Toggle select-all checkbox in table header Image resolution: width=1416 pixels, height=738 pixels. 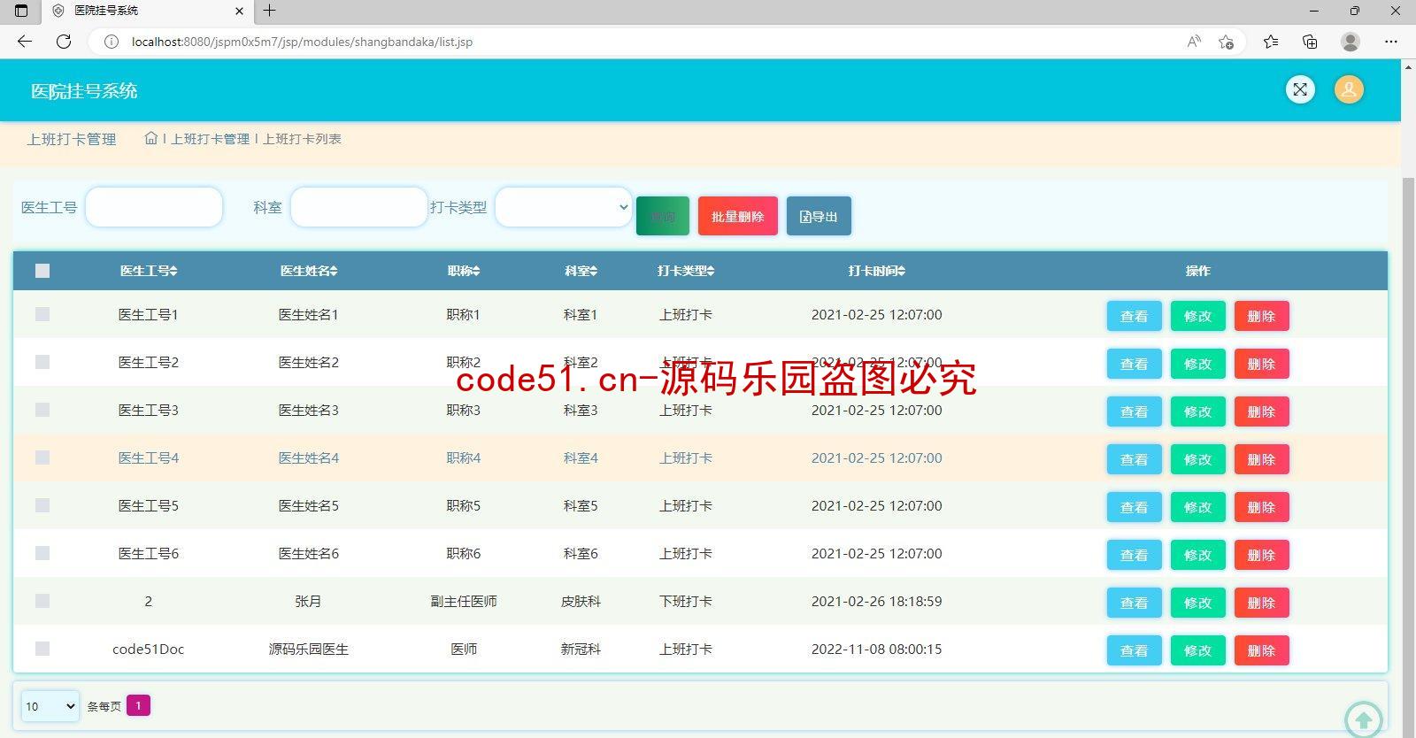[x=42, y=271]
